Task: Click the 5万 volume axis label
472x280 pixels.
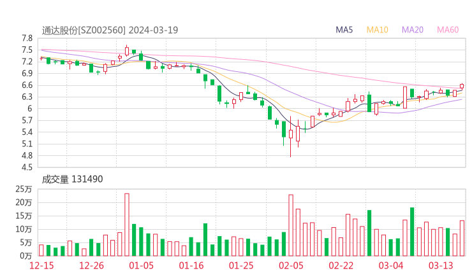Action: click(x=26, y=242)
